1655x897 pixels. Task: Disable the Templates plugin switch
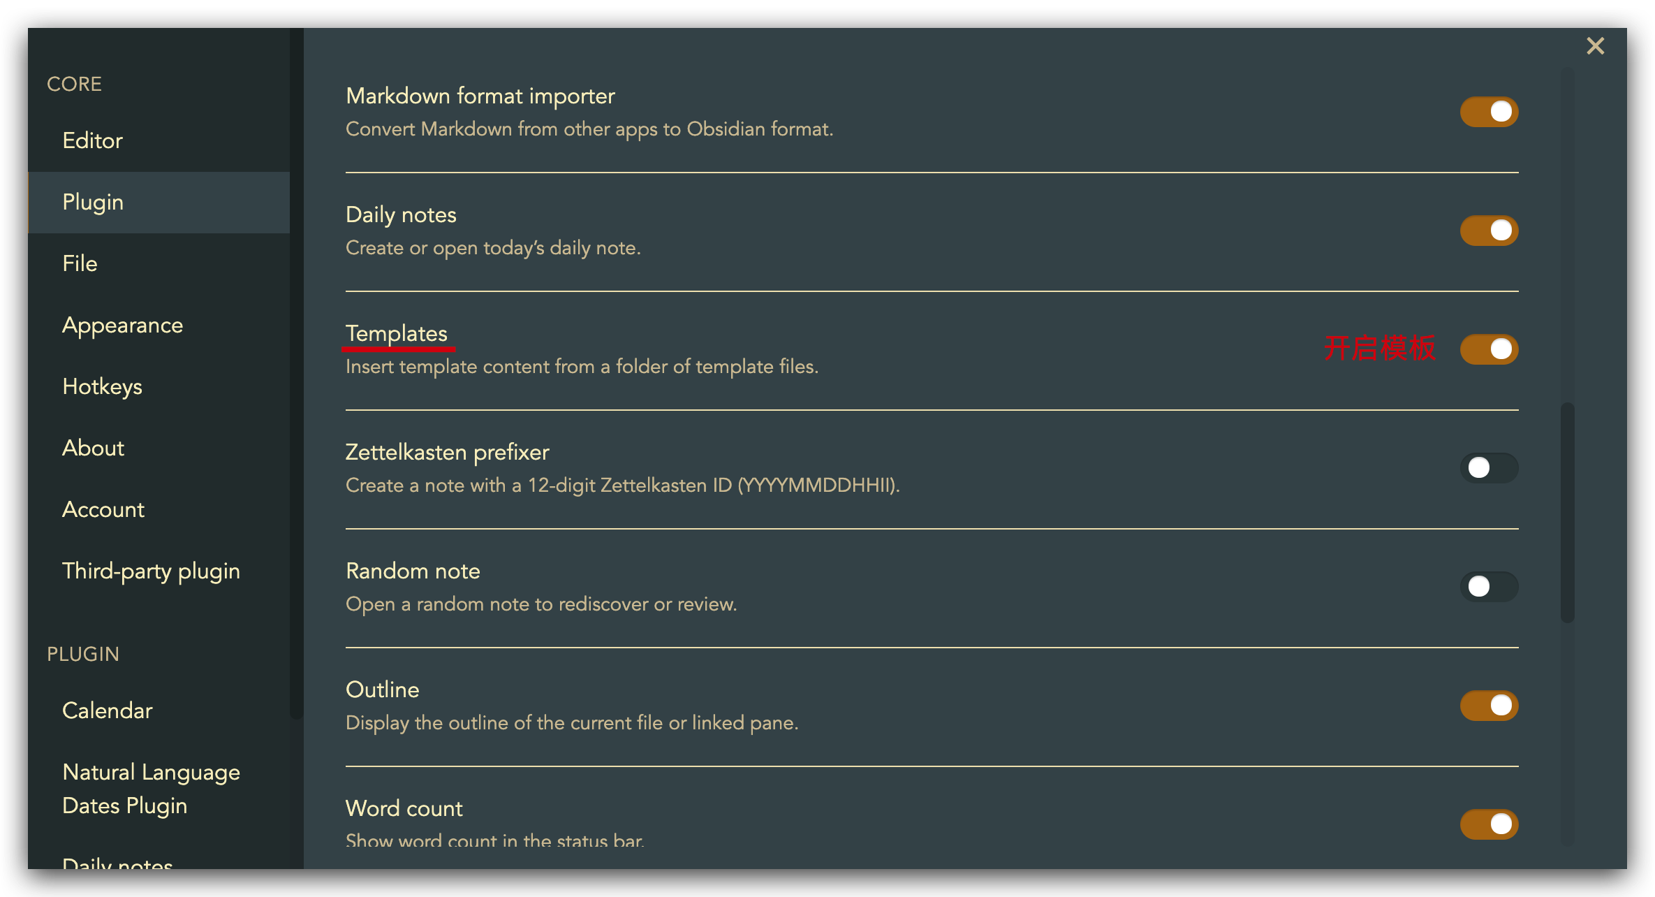pyautogui.click(x=1489, y=349)
